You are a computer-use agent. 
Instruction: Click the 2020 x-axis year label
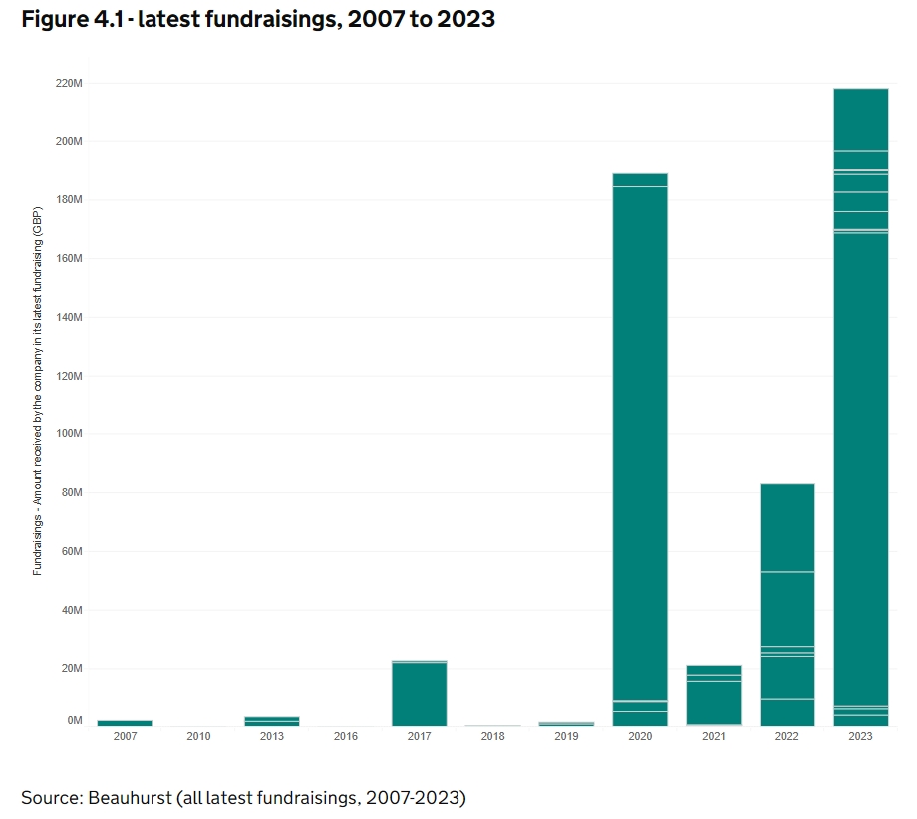[x=639, y=737]
